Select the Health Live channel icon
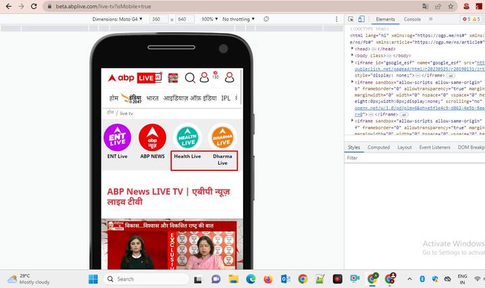The height and width of the screenshot is (288, 485). coord(187,137)
